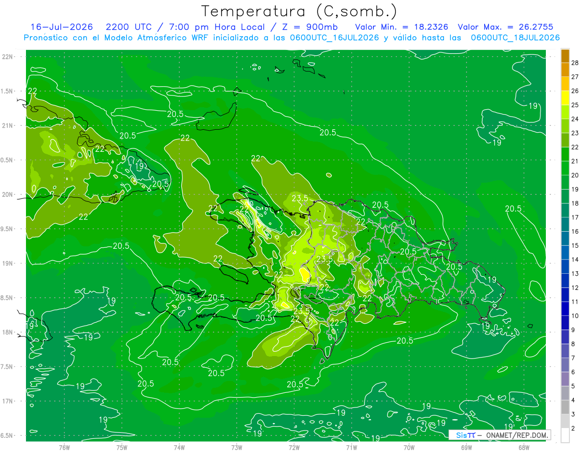The width and height of the screenshot is (588, 454).
Task: Click the '71W' longitude axis label
Action: click(351, 447)
